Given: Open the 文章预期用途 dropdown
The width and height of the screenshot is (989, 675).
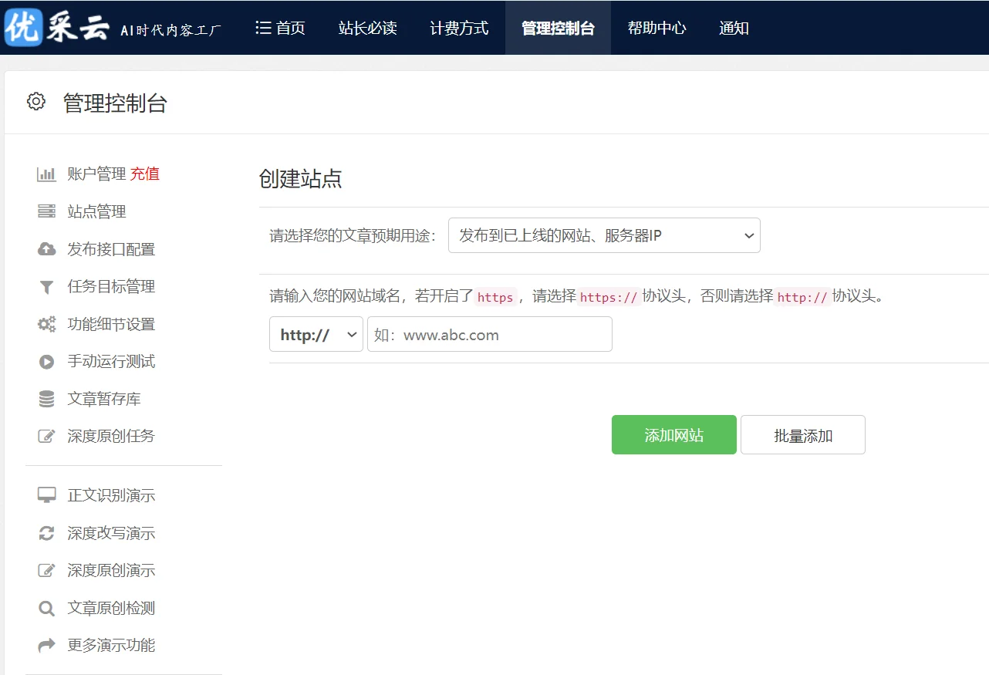Looking at the screenshot, I should tap(603, 235).
